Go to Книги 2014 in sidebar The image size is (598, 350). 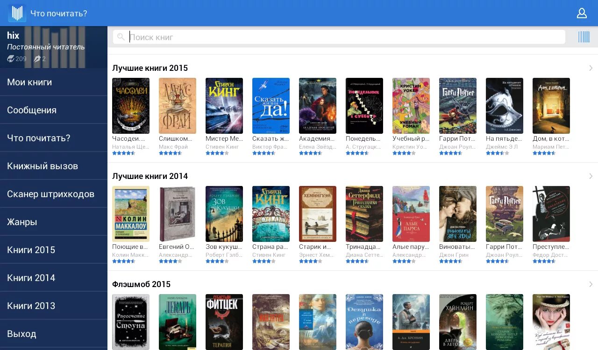(x=54, y=278)
